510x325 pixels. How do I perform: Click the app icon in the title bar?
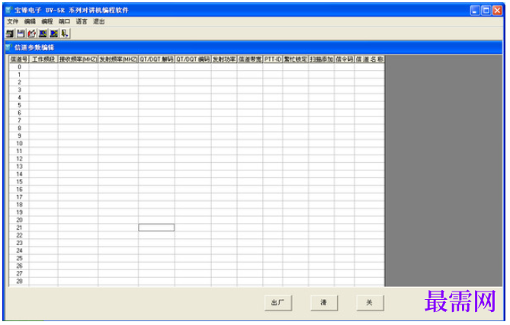coord(9,10)
